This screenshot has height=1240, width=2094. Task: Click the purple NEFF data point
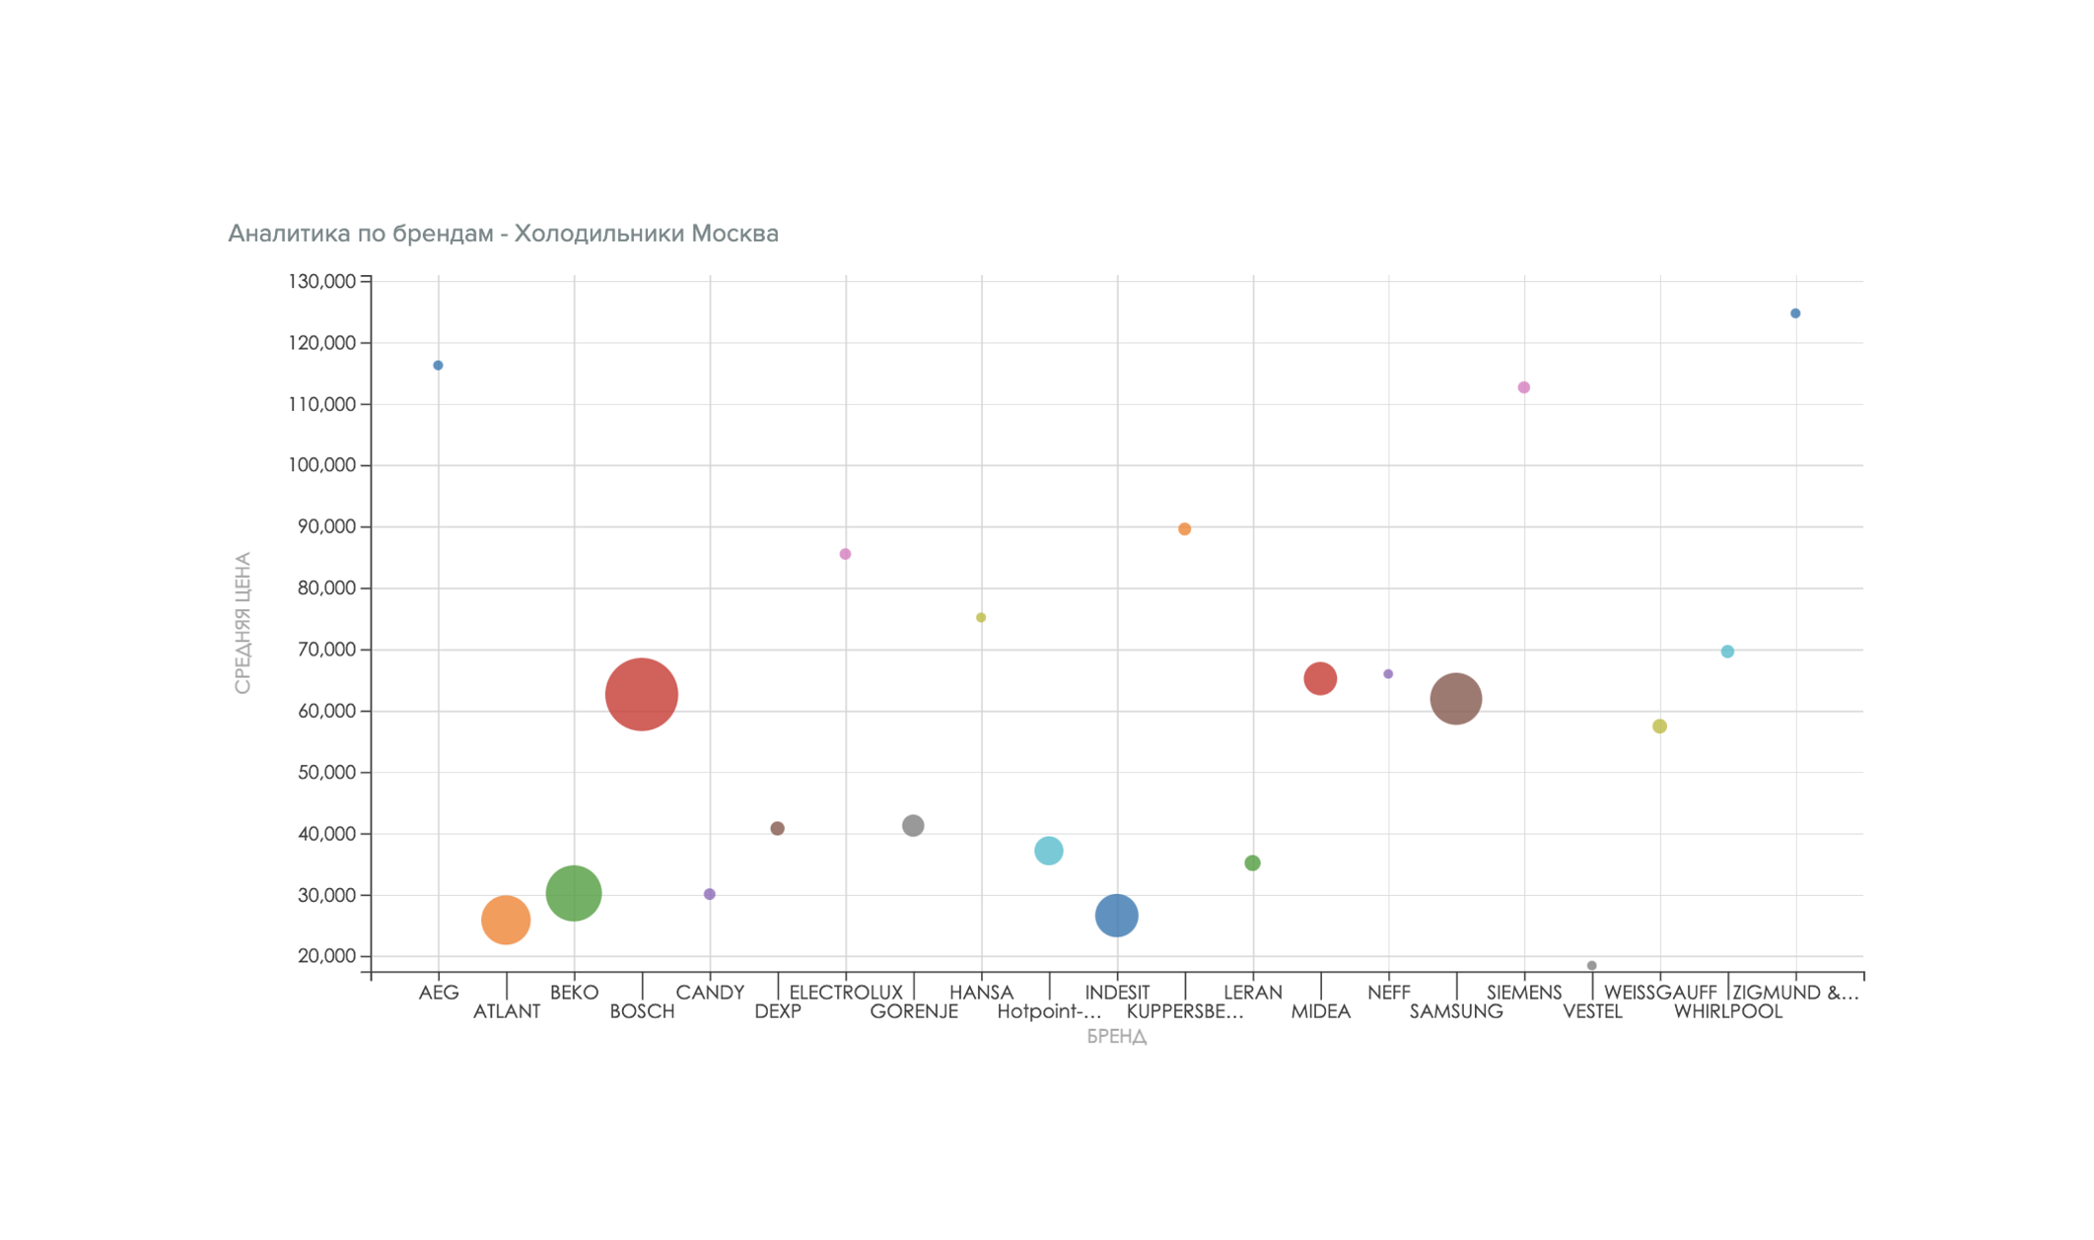point(1387,674)
